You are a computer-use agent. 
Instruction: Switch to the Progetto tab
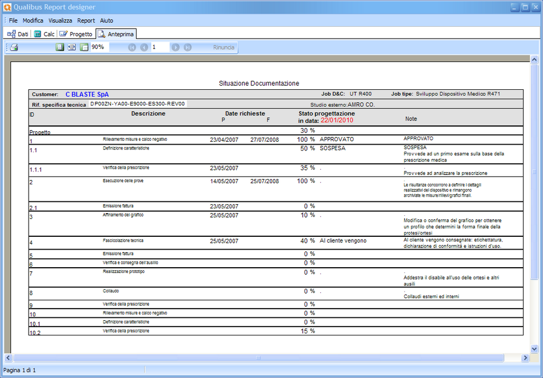pyautogui.click(x=76, y=34)
